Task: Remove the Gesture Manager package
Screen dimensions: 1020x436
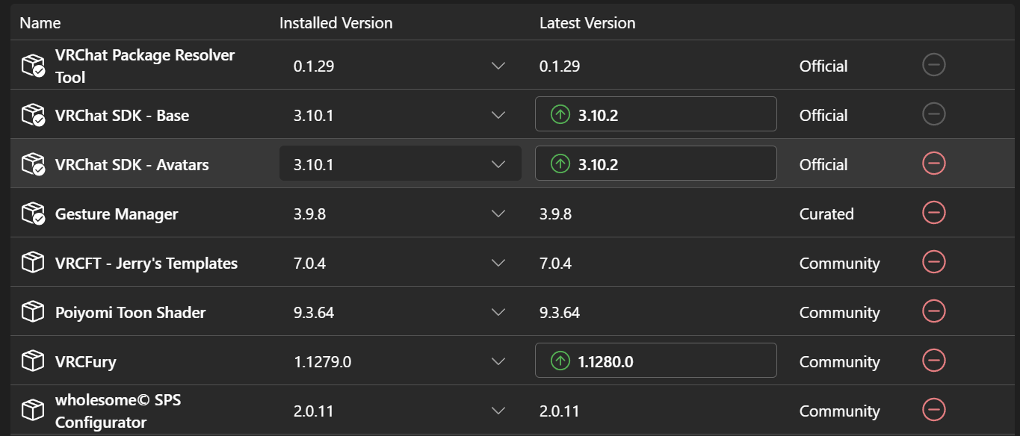Action: coord(934,213)
